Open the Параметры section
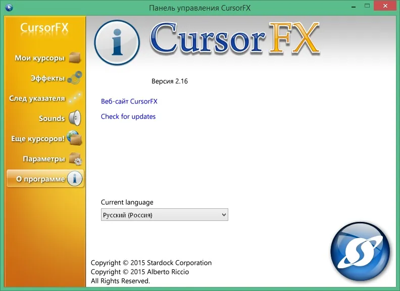Screen dimensions: 400x291 click(44, 159)
